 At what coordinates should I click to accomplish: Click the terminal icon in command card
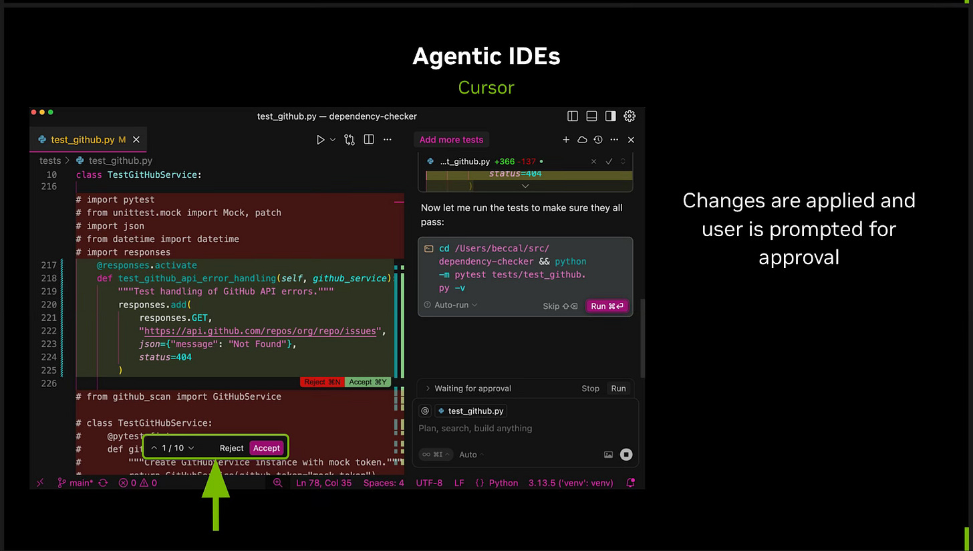[429, 249]
